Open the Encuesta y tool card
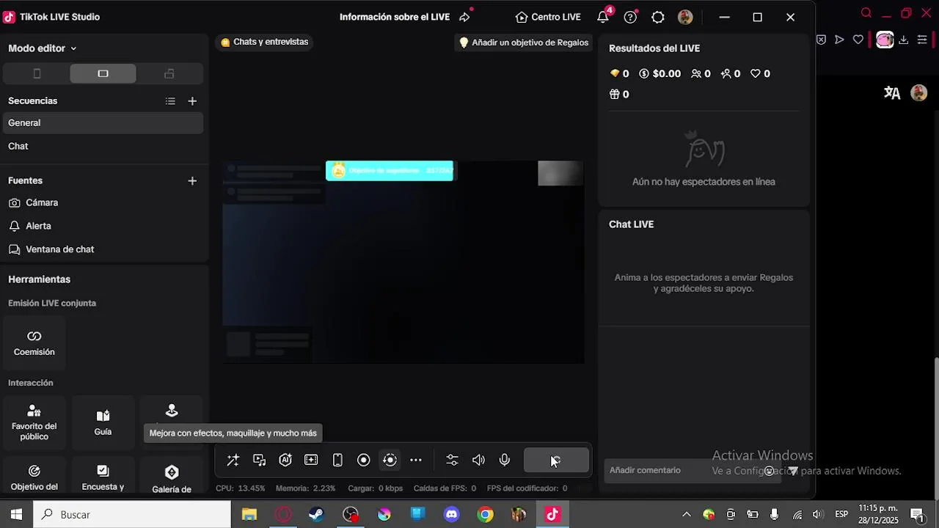 coord(103,477)
